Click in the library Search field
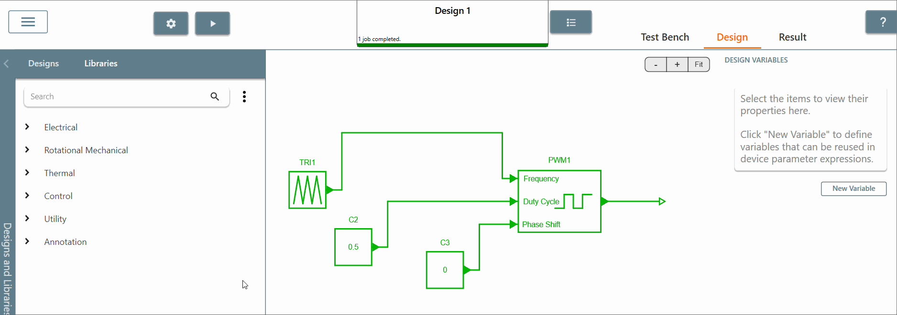897x315 pixels. point(115,96)
